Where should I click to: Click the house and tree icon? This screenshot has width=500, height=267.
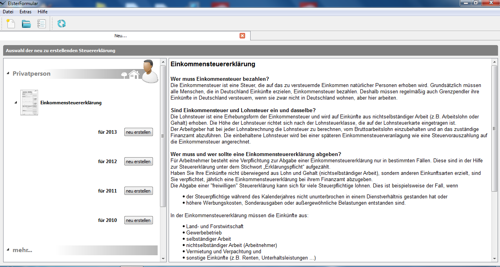coord(131,74)
